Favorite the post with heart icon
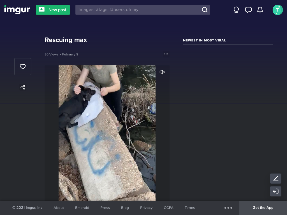287x215 pixels. pos(23,67)
